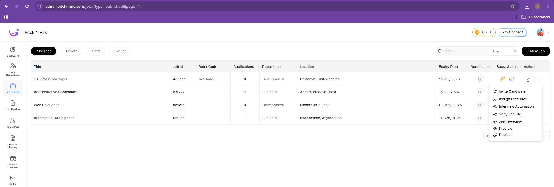
Task: Open the Dashboard sidebar icon
Action: [13, 52]
